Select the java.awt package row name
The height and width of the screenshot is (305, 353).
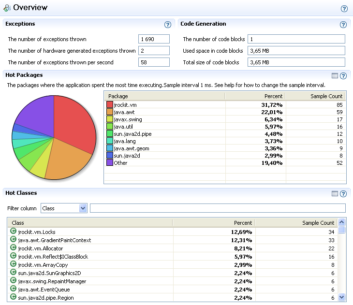[x=124, y=112]
